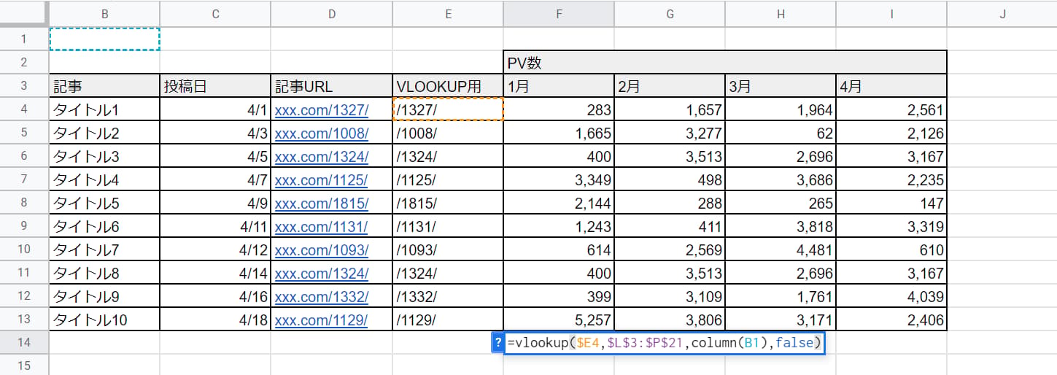Select the cell with date 4/18
1057x375 pixels.
pyautogui.click(x=215, y=319)
